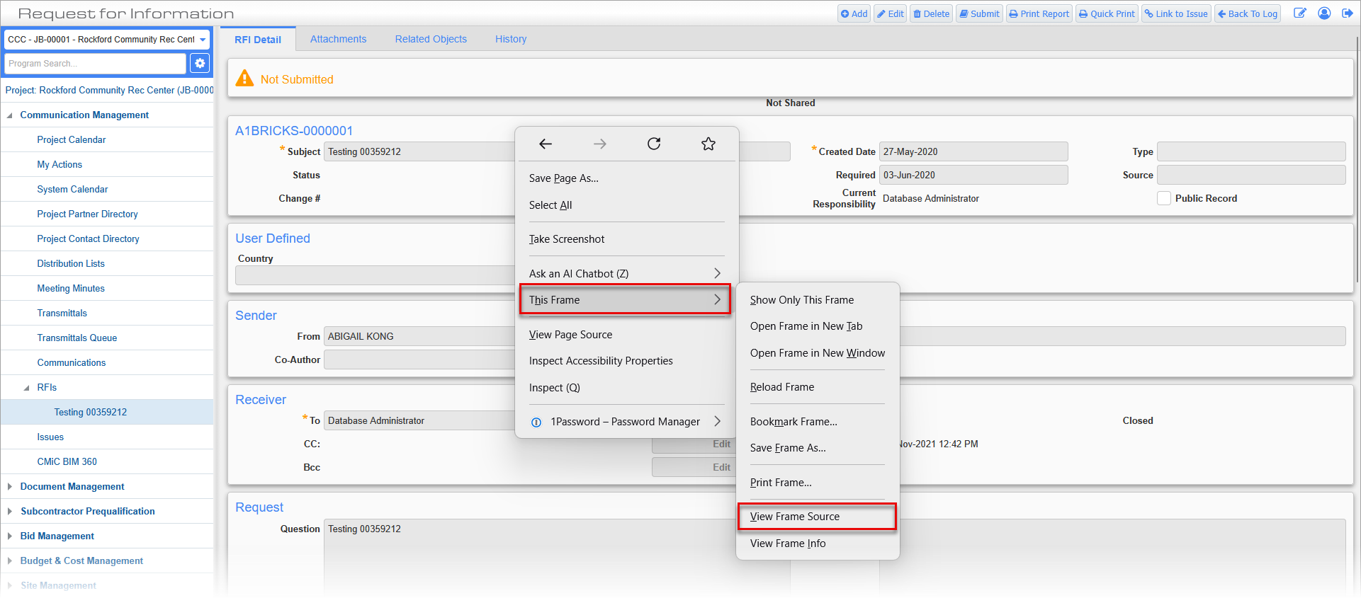Open the project selector dropdown
Viewport: 1361px width, 598px height.
[203, 40]
